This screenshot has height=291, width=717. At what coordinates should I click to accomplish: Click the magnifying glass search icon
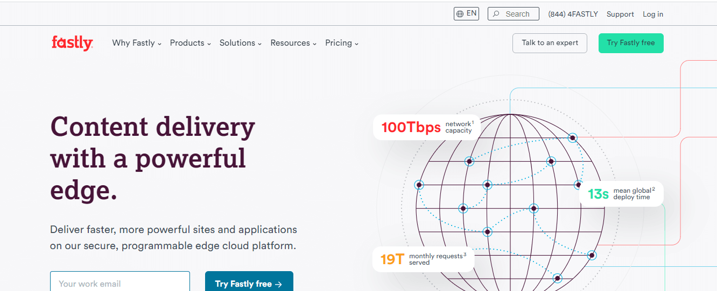[496, 14]
